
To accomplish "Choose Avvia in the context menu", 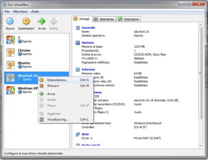I will [x=66, y=94].
